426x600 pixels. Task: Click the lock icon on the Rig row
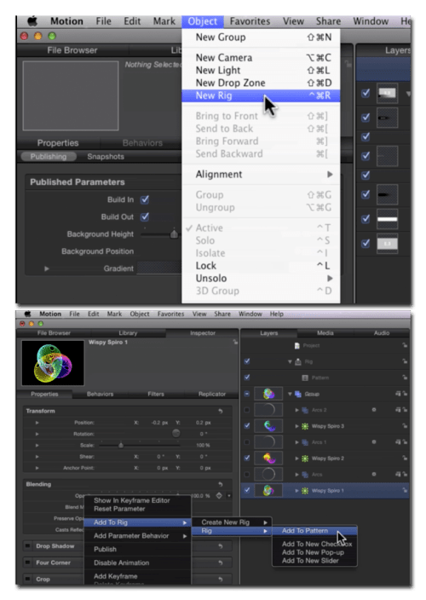click(x=405, y=361)
